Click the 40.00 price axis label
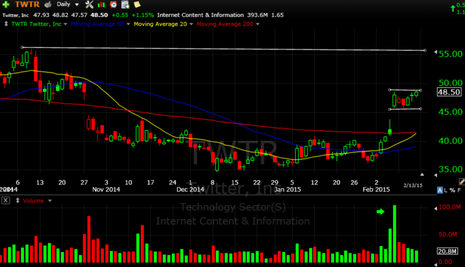Screen dimensions: 465x267 coord(450,141)
